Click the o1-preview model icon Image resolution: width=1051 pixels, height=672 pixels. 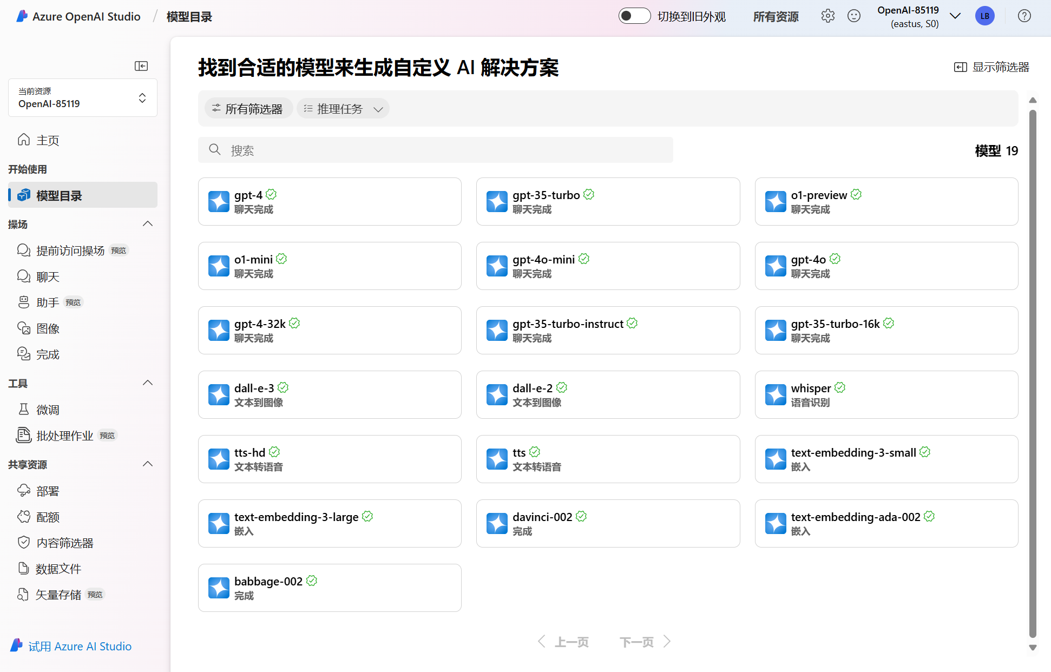tap(776, 201)
